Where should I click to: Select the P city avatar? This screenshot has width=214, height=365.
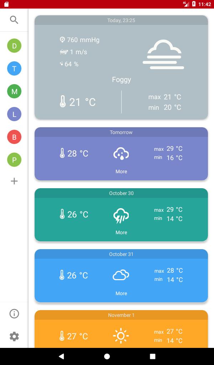14,160
